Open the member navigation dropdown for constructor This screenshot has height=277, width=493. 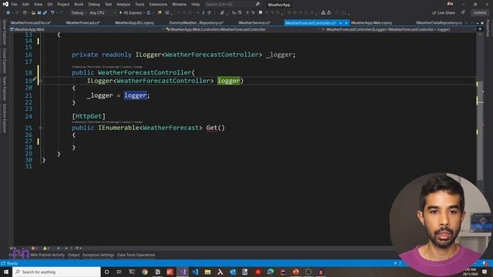point(398,29)
